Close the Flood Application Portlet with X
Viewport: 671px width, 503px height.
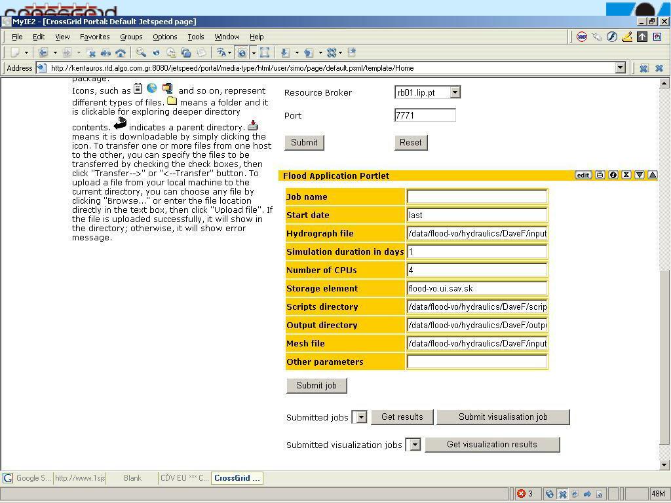point(626,174)
